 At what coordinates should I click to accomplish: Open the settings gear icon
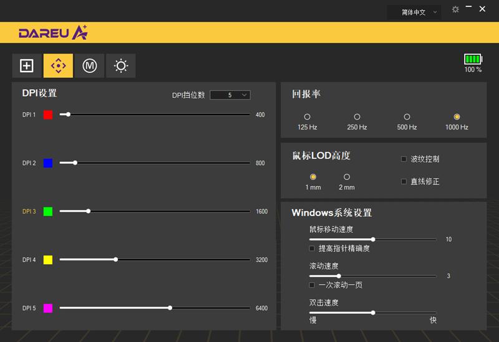[x=455, y=9]
